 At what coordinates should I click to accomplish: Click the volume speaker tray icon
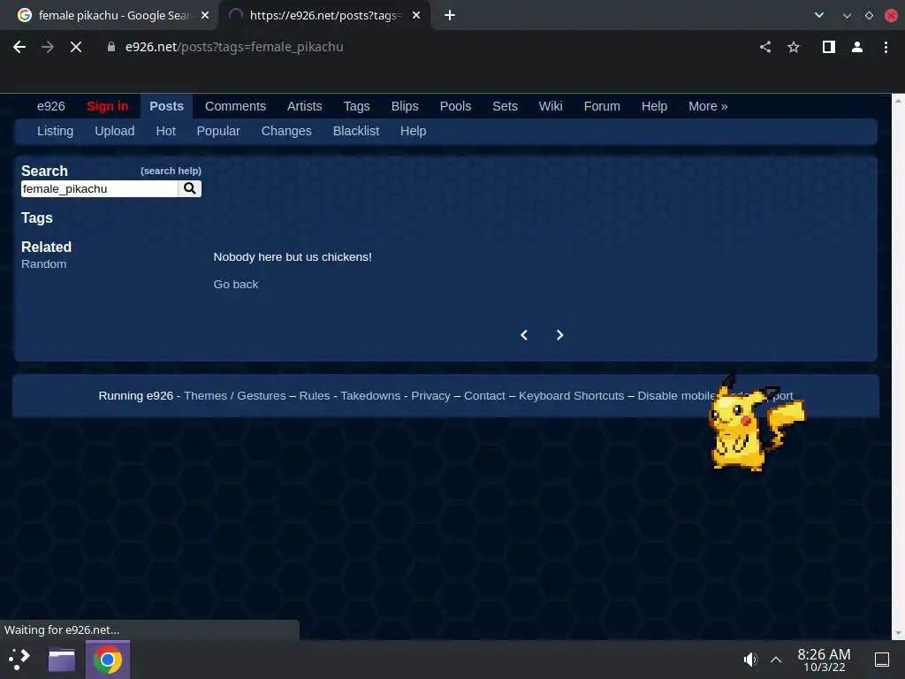click(749, 660)
